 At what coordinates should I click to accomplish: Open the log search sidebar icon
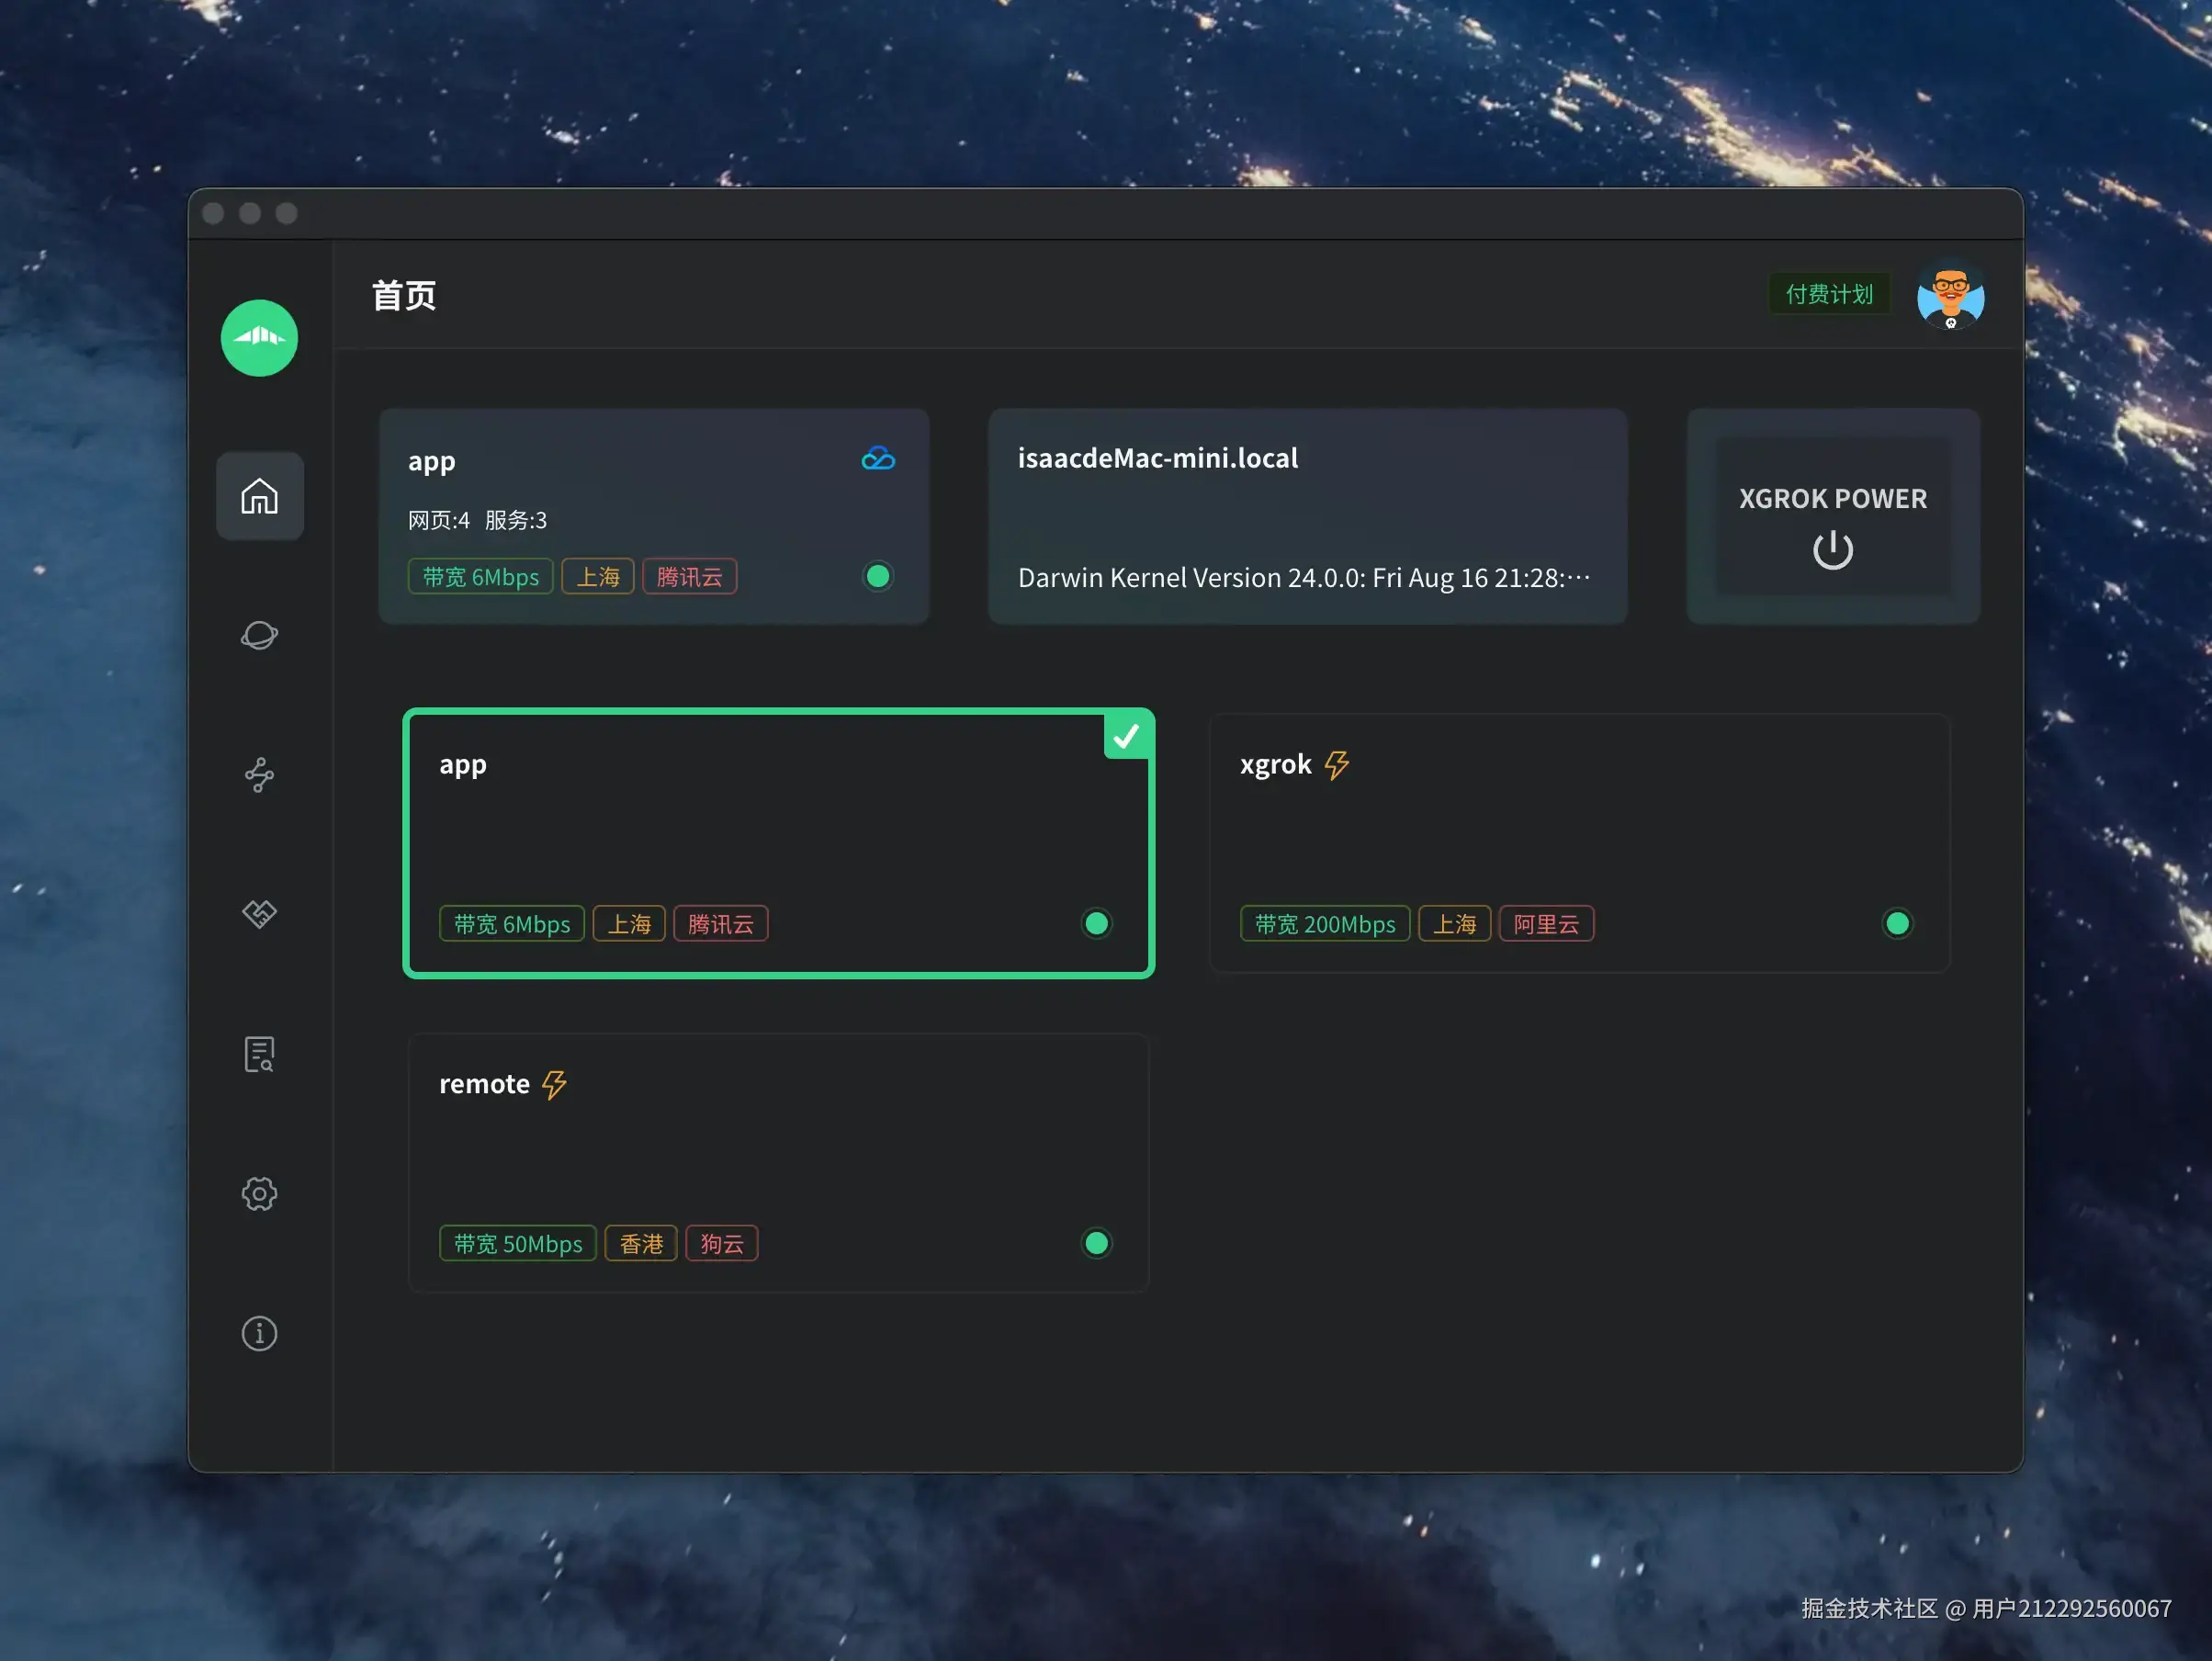coord(259,1054)
